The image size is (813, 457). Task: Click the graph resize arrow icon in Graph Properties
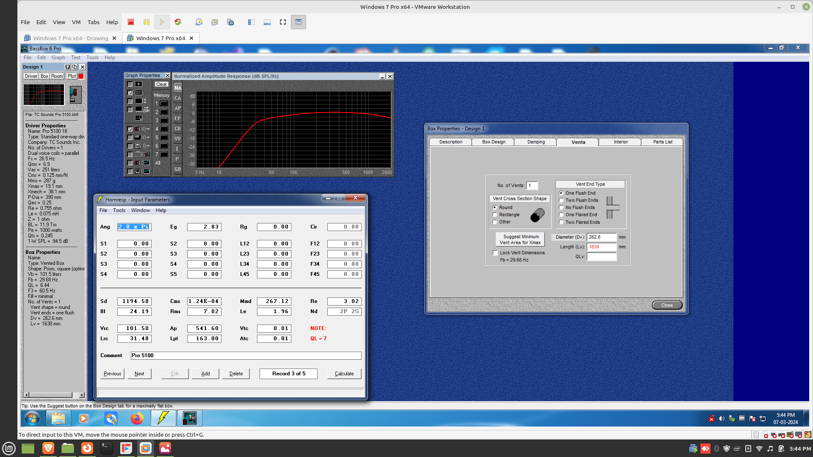tap(138, 118)
